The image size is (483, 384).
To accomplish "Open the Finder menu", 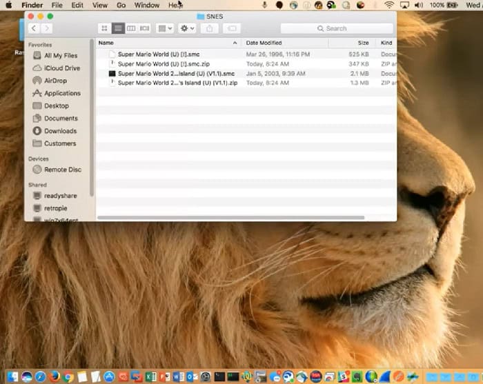I will click(32, 5).
